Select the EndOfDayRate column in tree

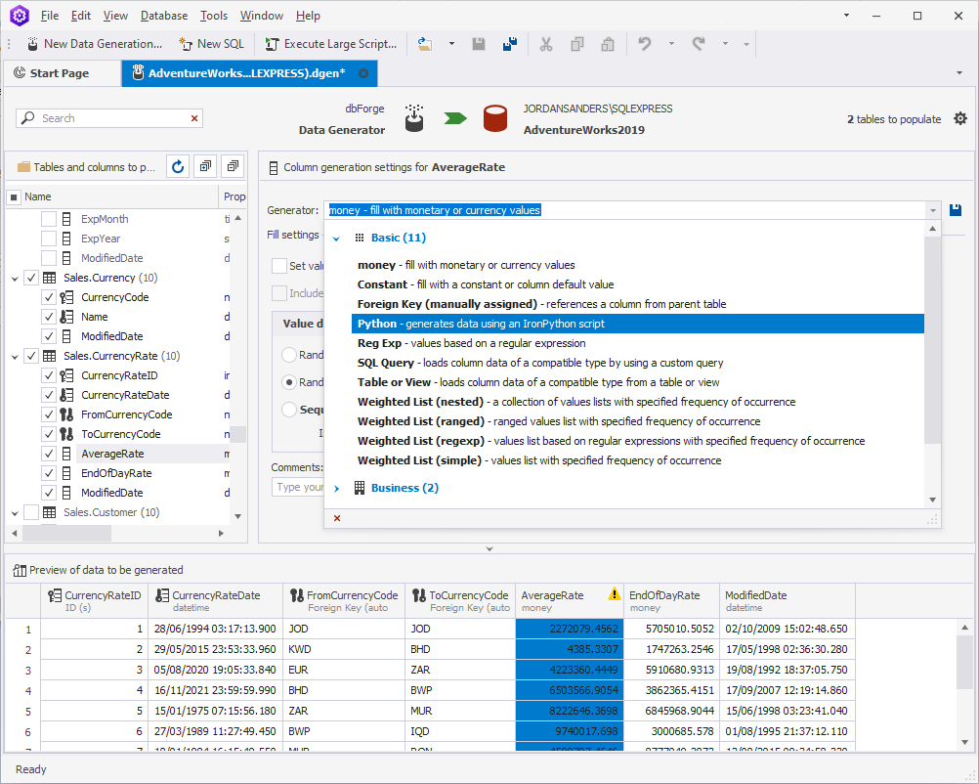[x=116, y=473]
